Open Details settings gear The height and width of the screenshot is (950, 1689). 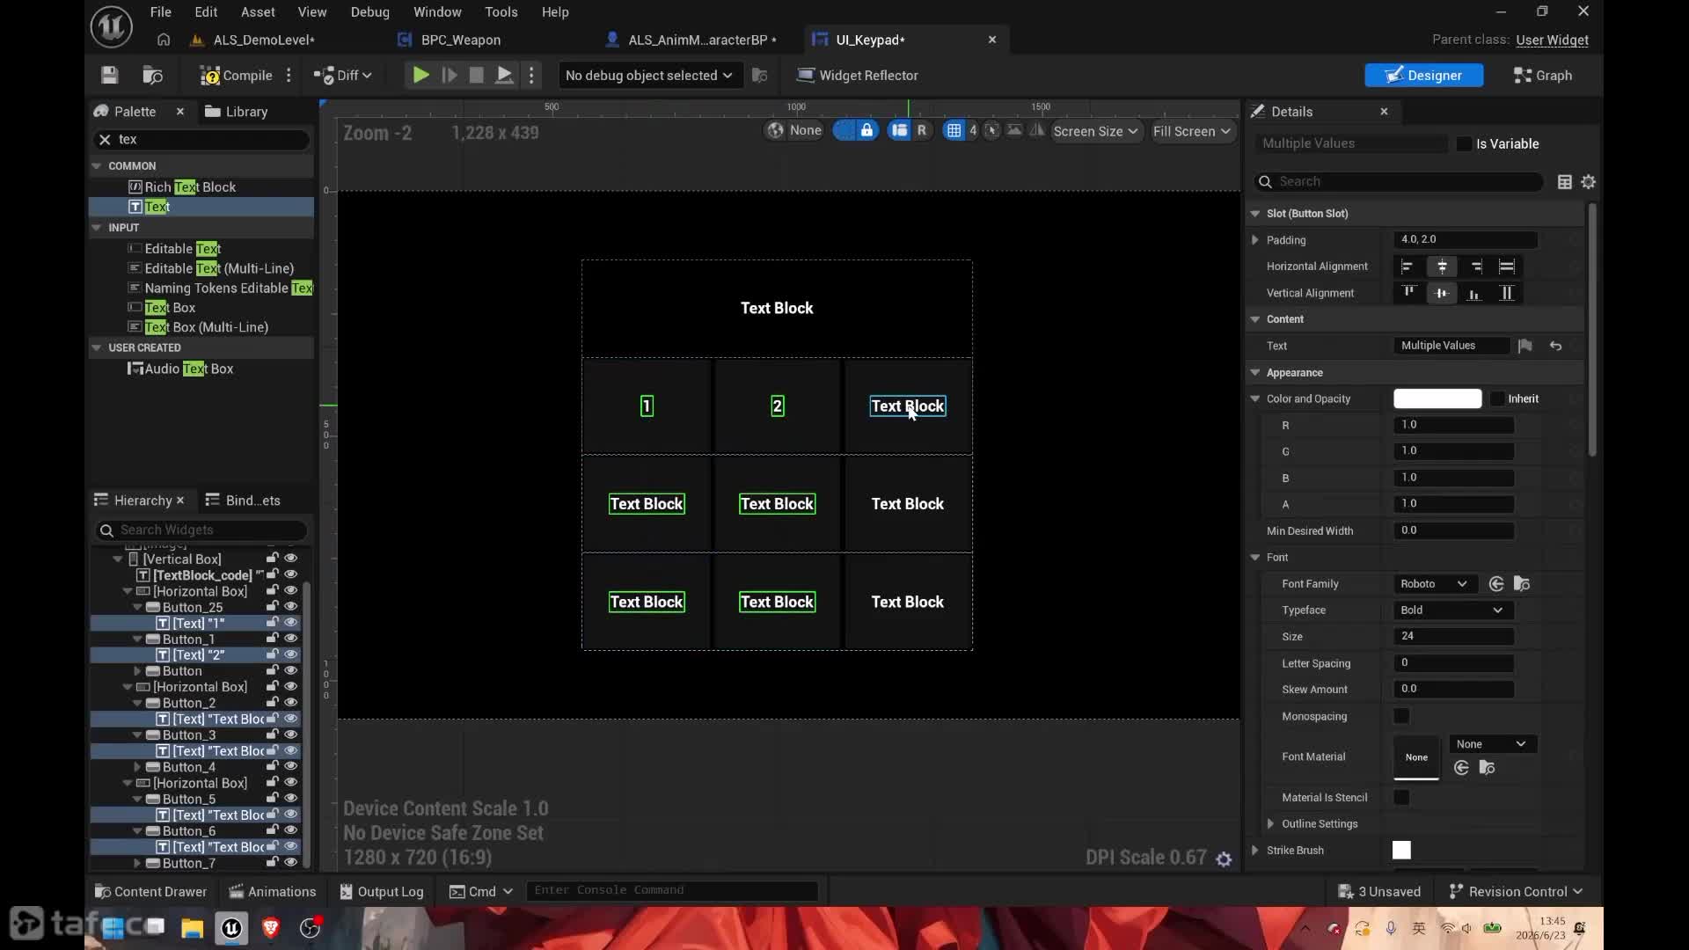(x=1589, y=182)
